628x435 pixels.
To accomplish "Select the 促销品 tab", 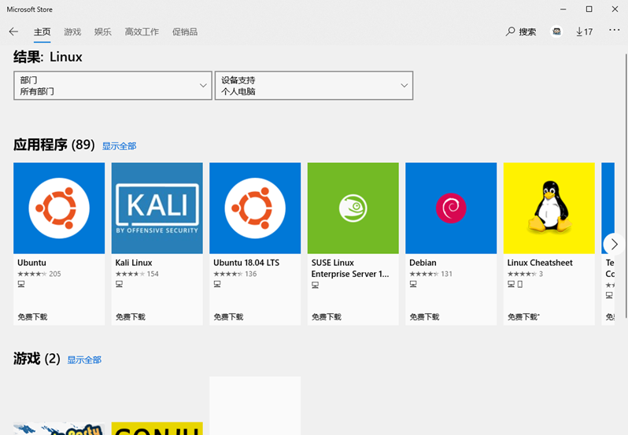I will point(185,32).
